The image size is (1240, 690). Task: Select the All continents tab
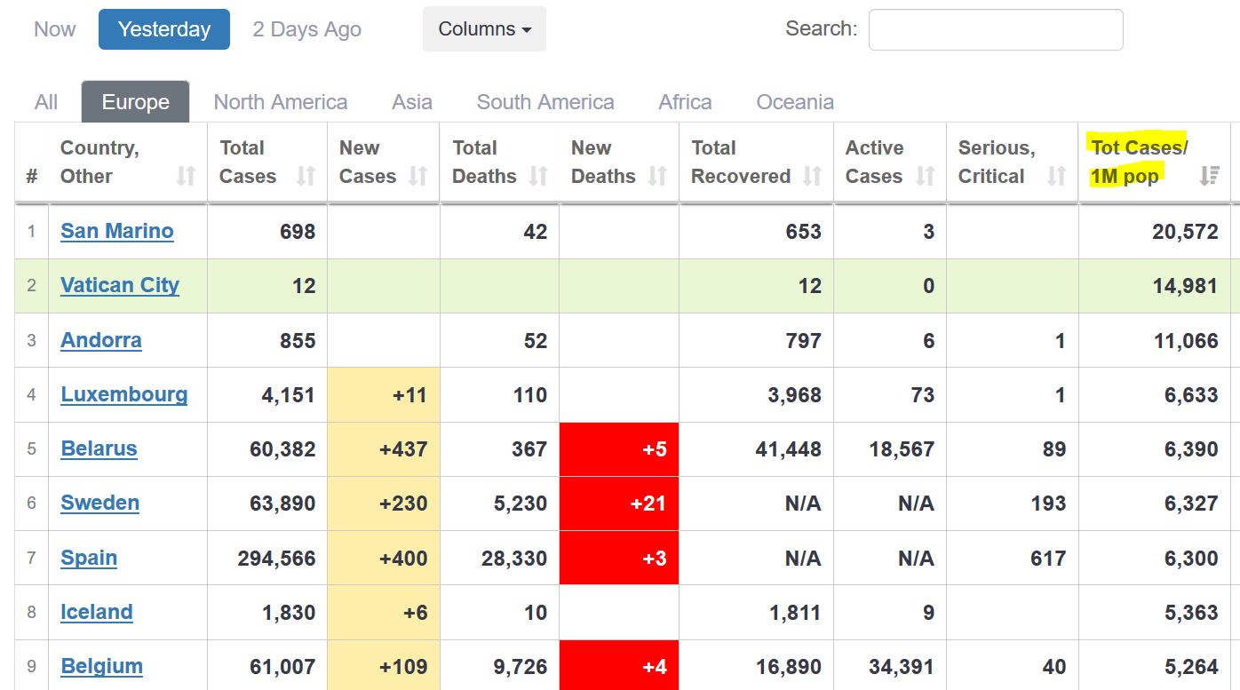[x=46, y=102]
